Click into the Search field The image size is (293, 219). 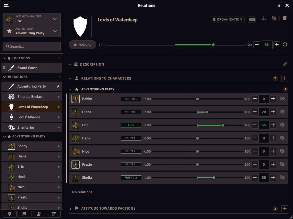tap(31, 46)
